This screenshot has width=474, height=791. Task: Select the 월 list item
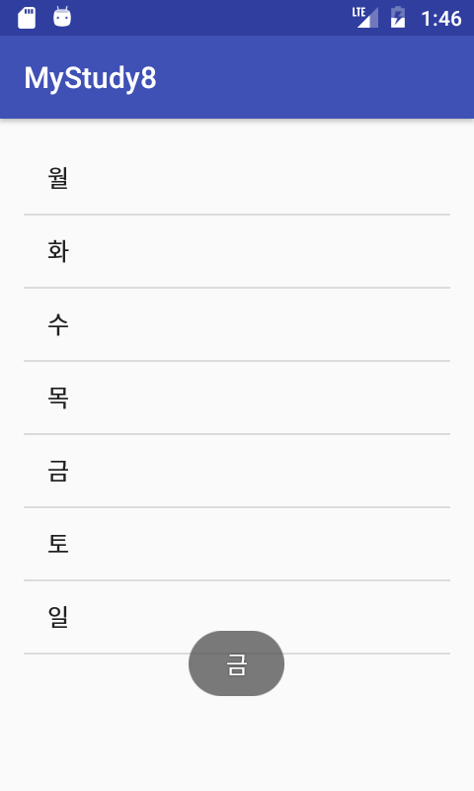(x=237, y=178)
